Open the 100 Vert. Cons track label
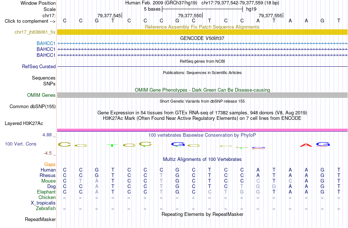This screenshot has height=228, width=348. click(x=21, y=144)
